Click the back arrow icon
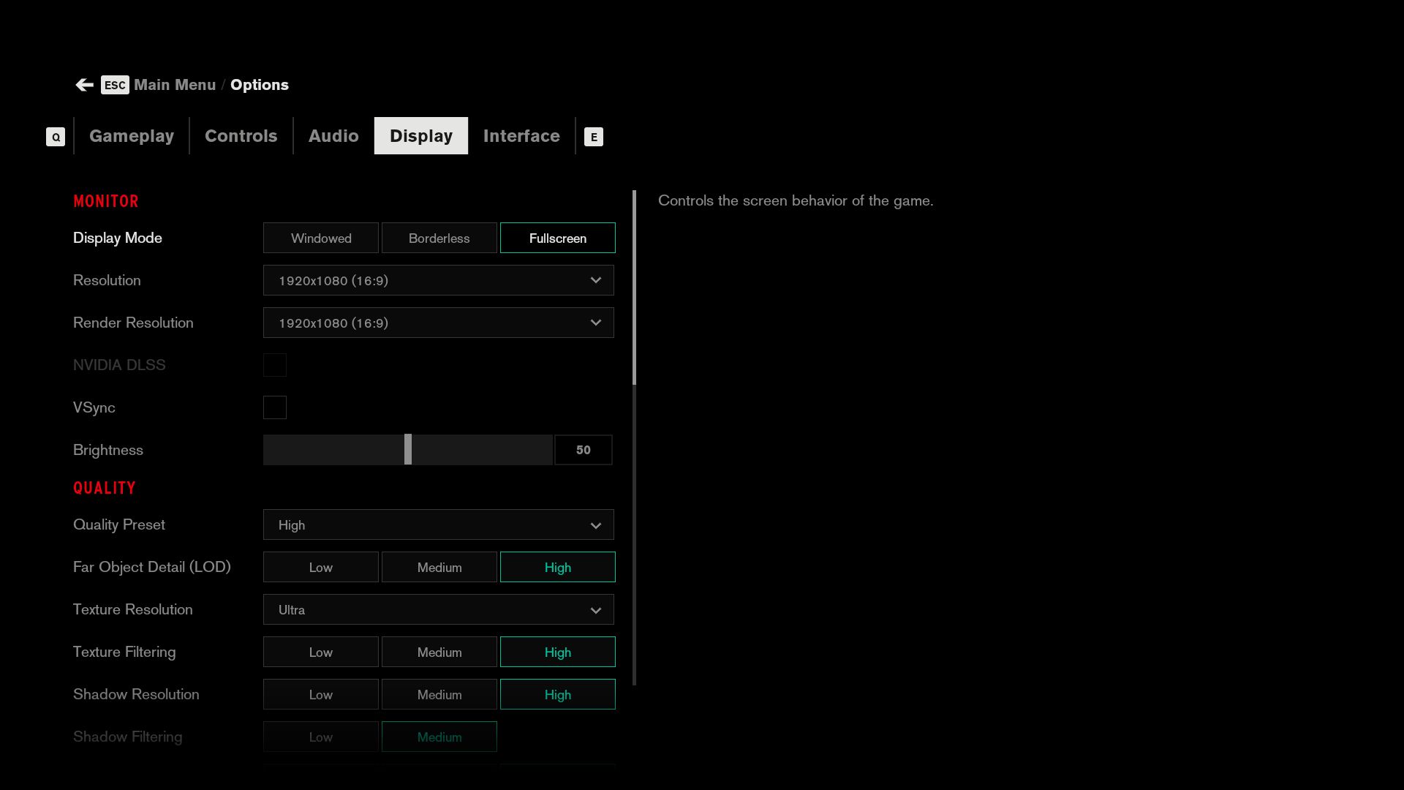Viewport: 1404px width, 790px height. [x=84, y=85]
